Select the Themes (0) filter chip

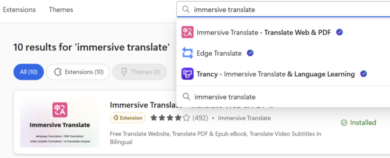pyautogui.click(x=140, y=72)
